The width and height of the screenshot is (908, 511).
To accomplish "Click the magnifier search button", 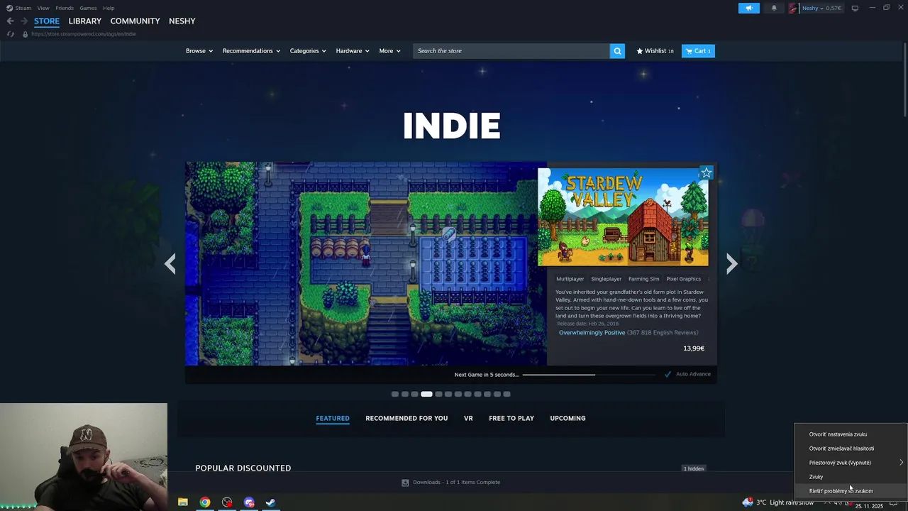I will click(x=617, y=51).
